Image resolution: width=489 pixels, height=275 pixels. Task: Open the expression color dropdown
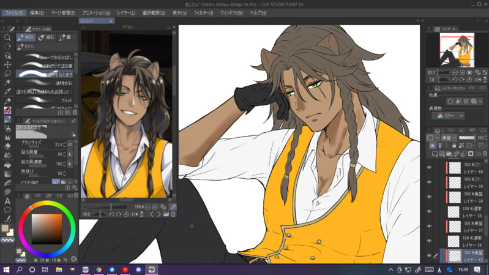(x=448, y=116)
